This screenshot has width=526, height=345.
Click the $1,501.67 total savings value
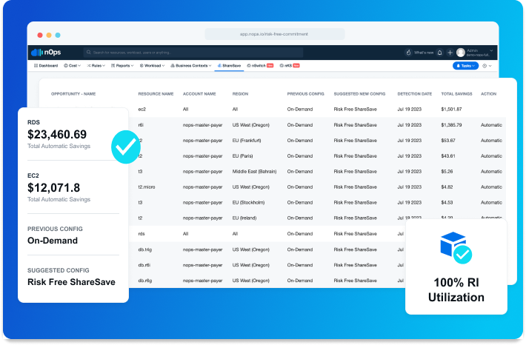coord(451,110)
